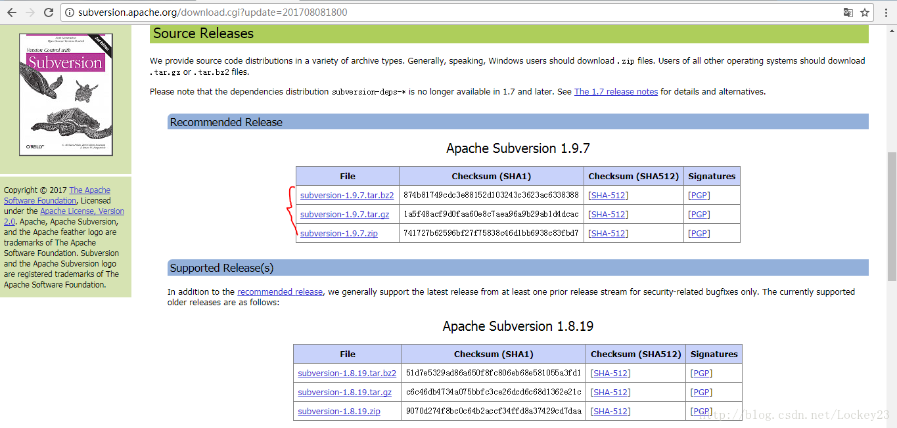Open The 1.7 release notes link
897x428 pixels.
tap(616, 92)
